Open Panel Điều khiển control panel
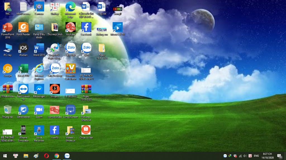 39,27
